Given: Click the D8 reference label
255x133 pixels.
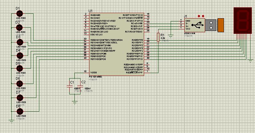Looking at the screenshot, I should (18, 106).
